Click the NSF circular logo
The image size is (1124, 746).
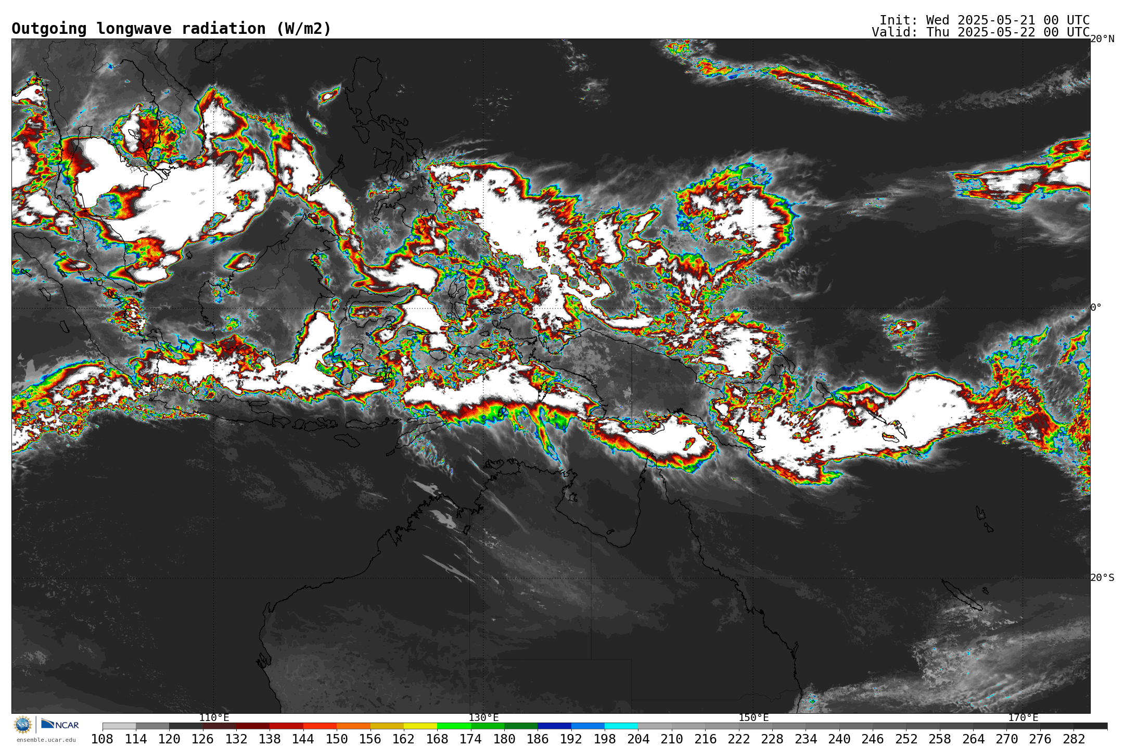tap(23, 725)
